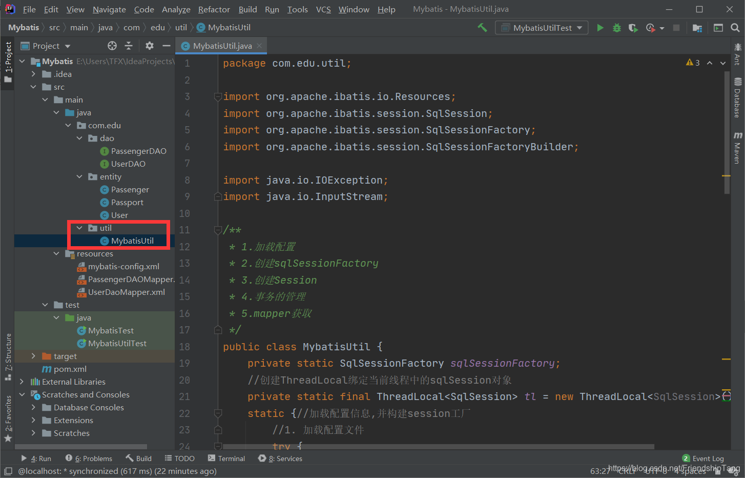Screen dimensions: 745x478
Task: Run with coverage shield icon
Action: [x=633, y=28]
